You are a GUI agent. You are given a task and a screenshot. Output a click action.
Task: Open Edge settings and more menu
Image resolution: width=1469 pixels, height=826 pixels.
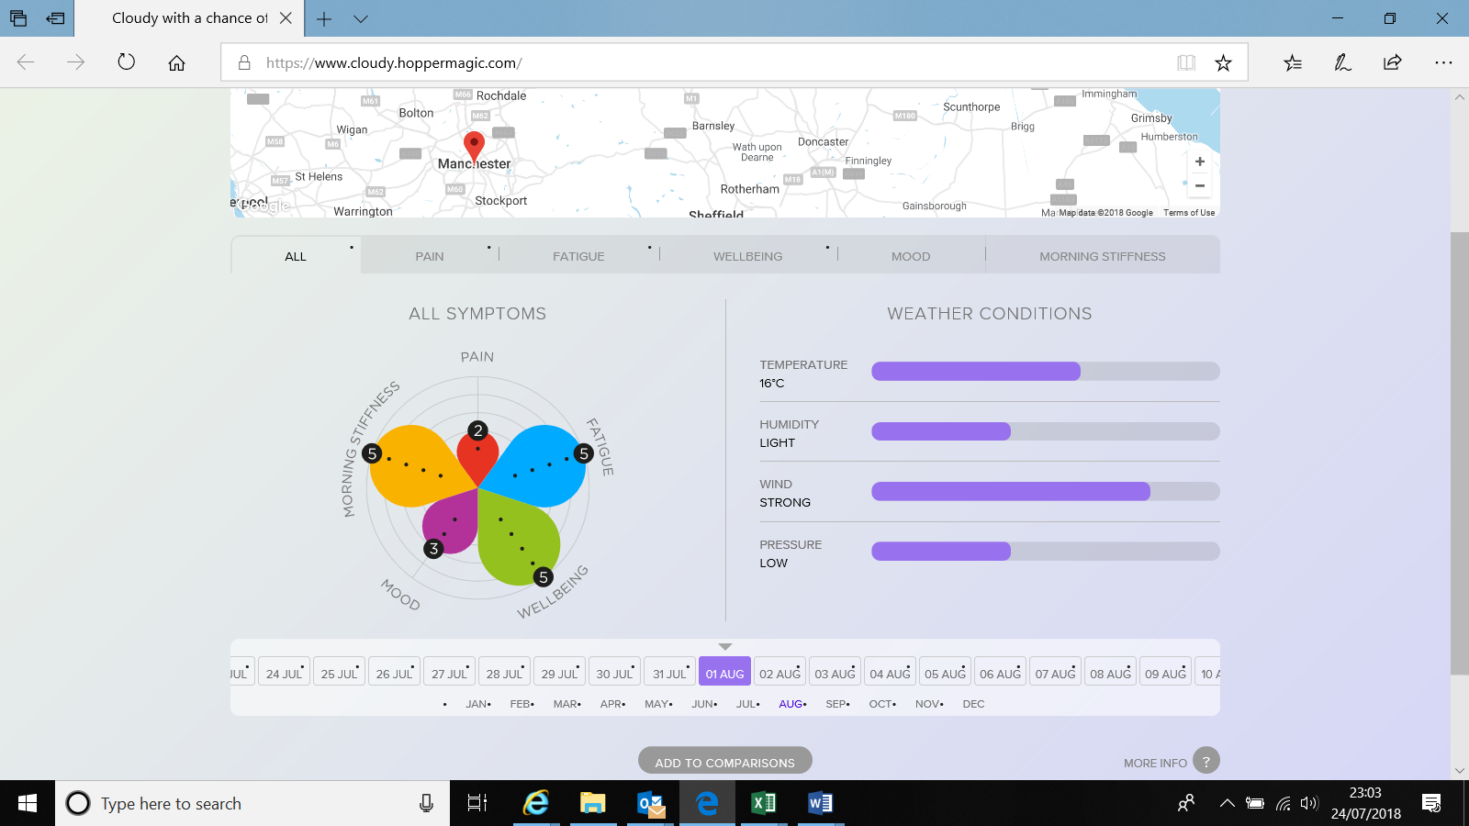(1442, 62)
